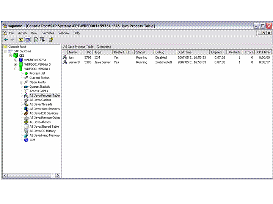
Task: Click the Help toolbar icon
Action: click(x=51, y=40)
